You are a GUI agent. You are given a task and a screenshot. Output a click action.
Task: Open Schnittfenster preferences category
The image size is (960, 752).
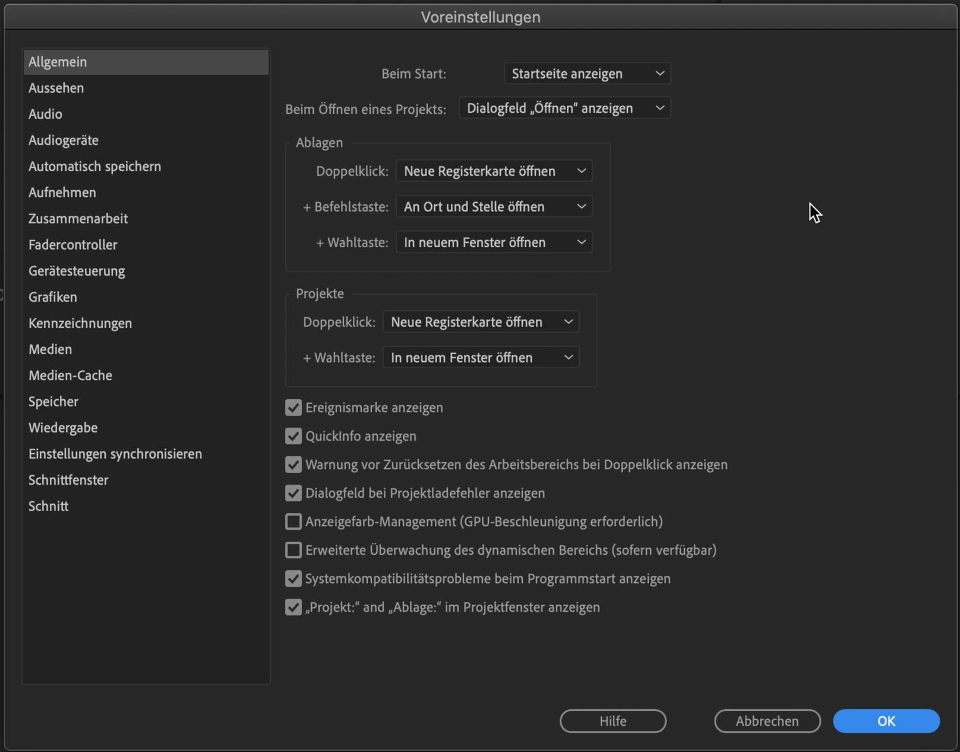(68, 480)
